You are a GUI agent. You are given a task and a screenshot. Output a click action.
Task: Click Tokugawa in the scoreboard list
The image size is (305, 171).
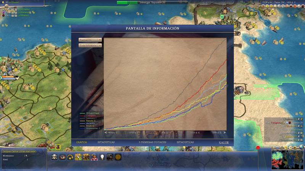pos(276,123)
